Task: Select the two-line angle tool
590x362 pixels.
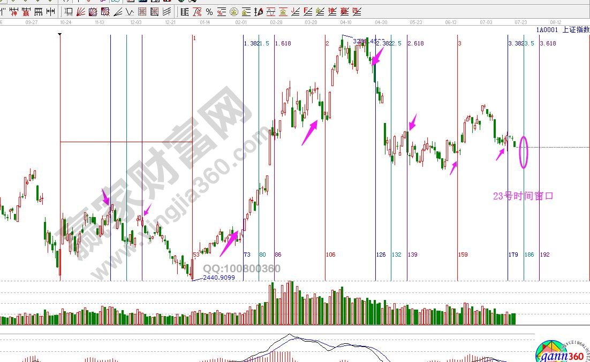Action: click(x=117, y=12)
